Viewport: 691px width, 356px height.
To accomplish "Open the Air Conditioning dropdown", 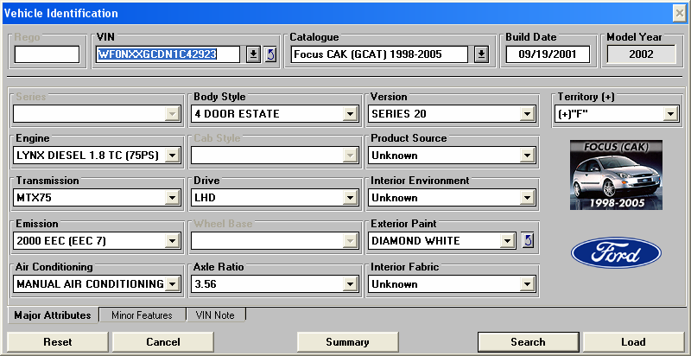I will [x=172, y=283].
